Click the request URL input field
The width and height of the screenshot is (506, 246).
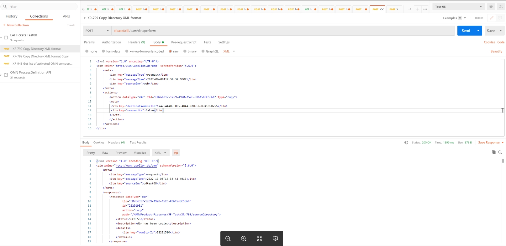[x=282, y=31]
